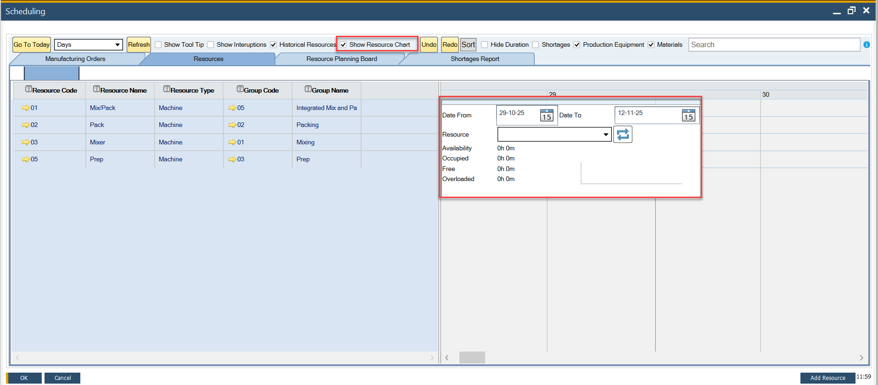Click the blue info icon beside Search
This screenshot has width=878, height=385.
click(x=867, y=45)
